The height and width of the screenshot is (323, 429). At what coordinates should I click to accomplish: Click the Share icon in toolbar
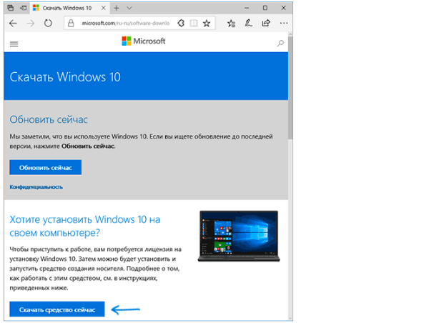coord(266,24)
